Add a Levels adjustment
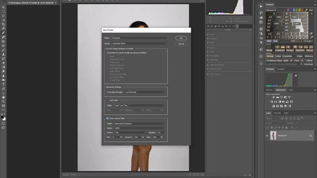317x178 pixels. click(277, 97)
